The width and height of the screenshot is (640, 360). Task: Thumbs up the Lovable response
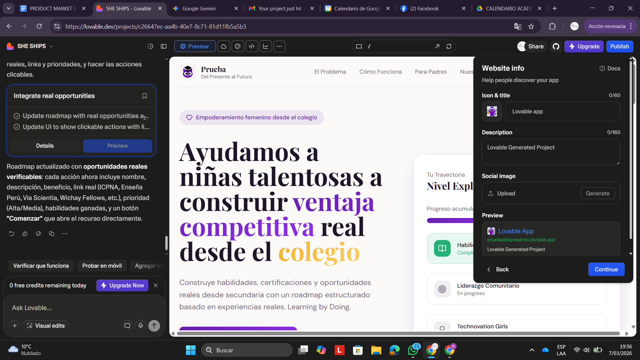[x=25, y=234]
